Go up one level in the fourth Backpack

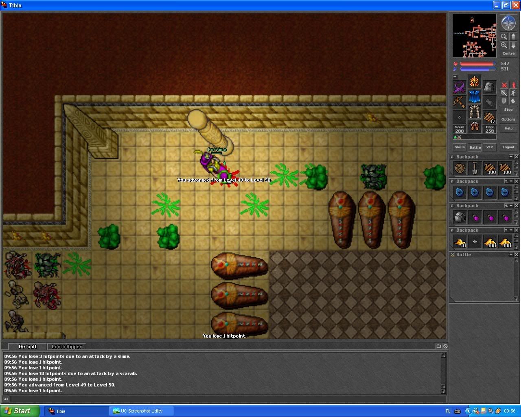pyautogui.click(x=507, y=230)
